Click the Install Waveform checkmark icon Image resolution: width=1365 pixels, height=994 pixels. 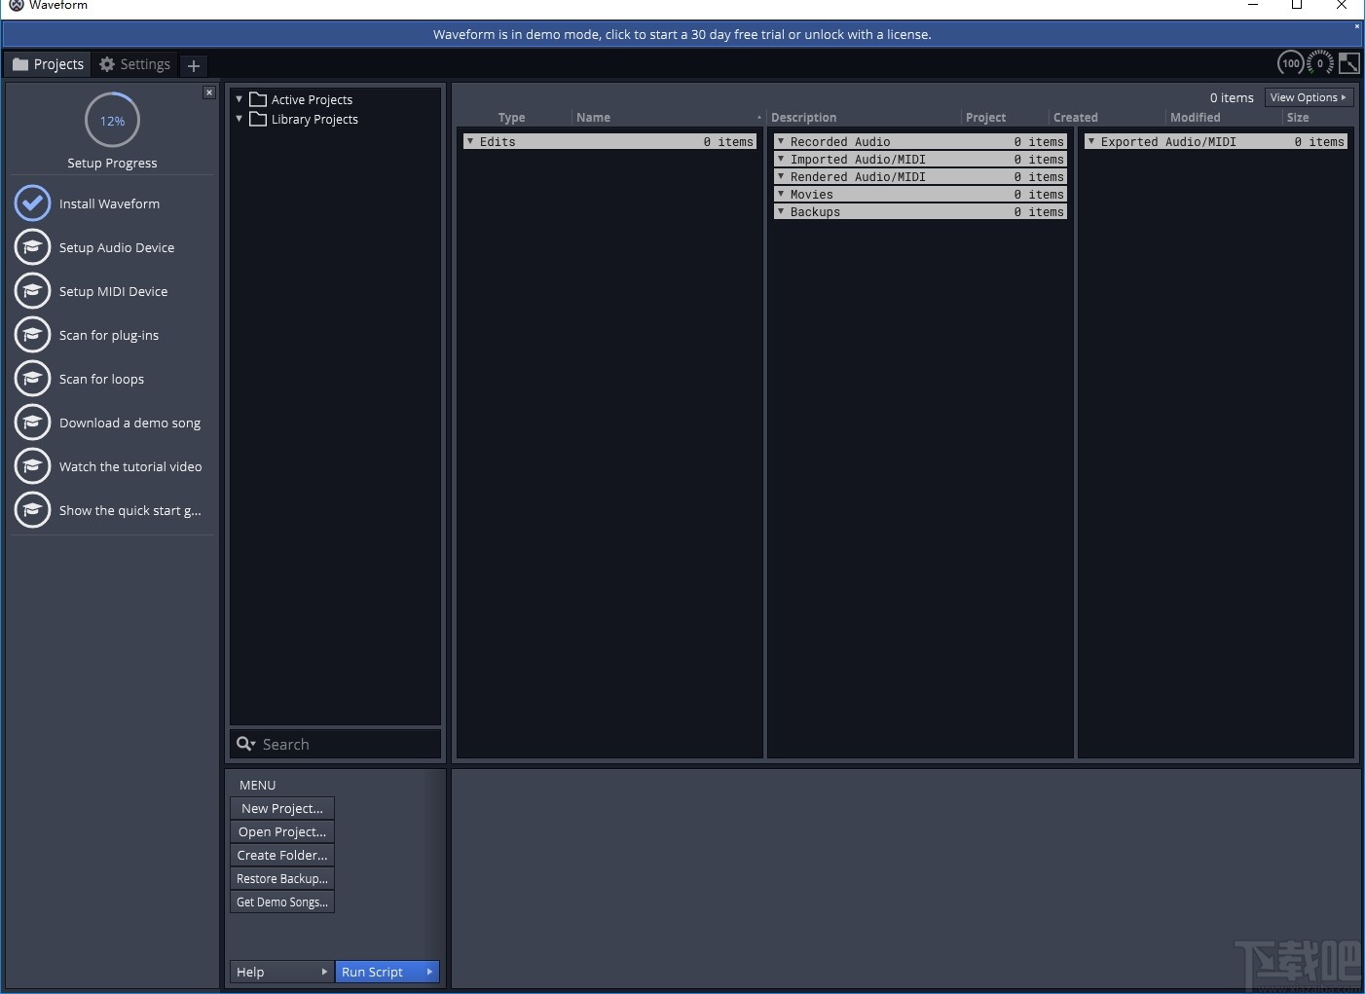(32, 203)
